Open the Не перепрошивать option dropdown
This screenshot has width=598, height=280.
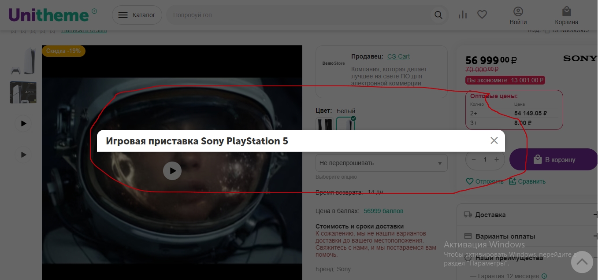[x=381, y=163]
